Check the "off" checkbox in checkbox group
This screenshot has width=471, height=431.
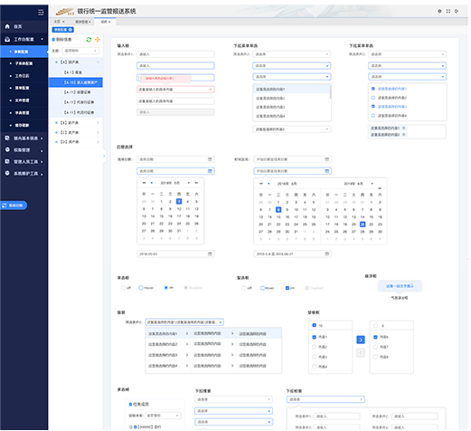(243, 288)
